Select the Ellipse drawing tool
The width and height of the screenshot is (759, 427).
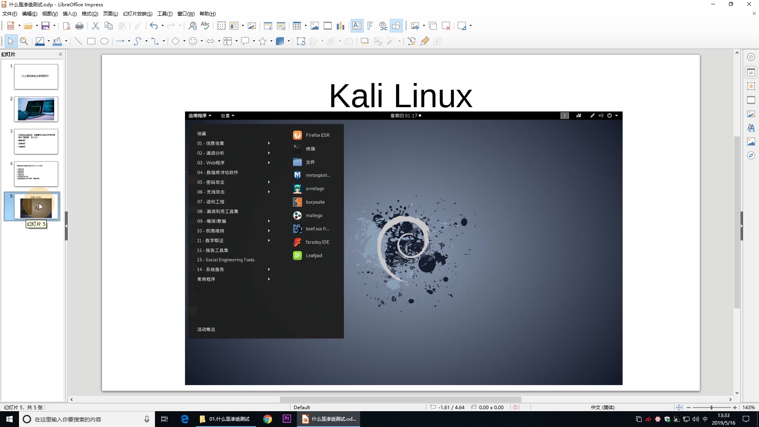(104, 41)
